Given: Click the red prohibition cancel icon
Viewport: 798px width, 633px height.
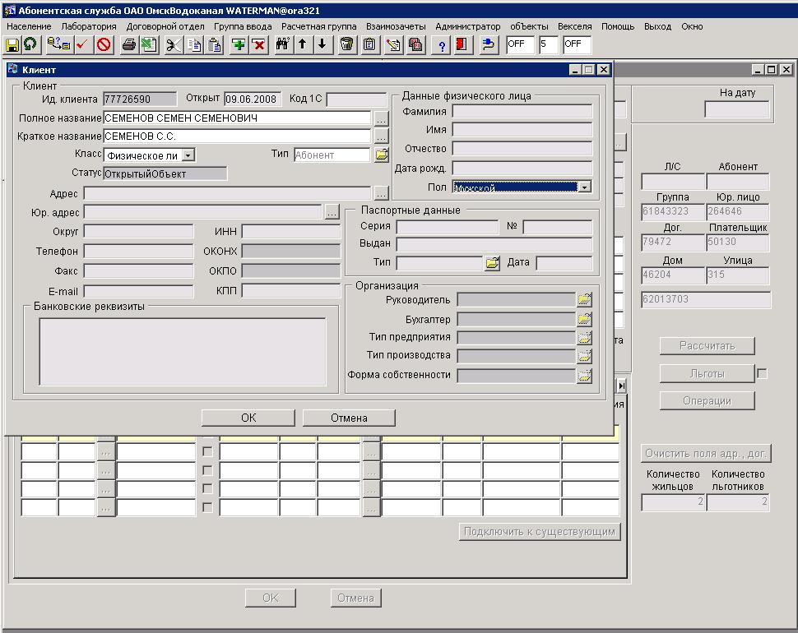Looking at the screenshot, I should pos(104,44).
